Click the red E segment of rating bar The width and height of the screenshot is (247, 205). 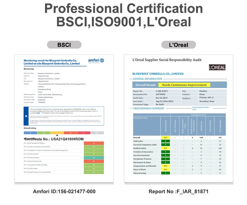[84, 133]
